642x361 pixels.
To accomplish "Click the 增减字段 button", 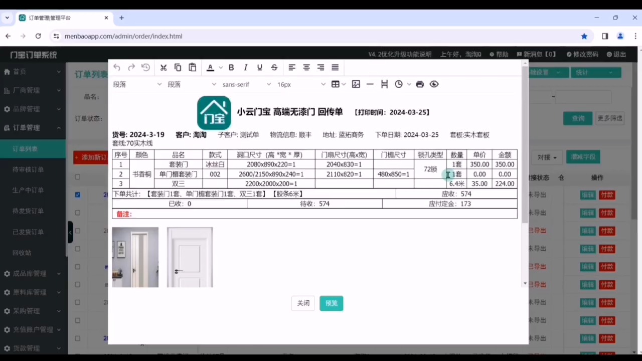I will point(583,157).
